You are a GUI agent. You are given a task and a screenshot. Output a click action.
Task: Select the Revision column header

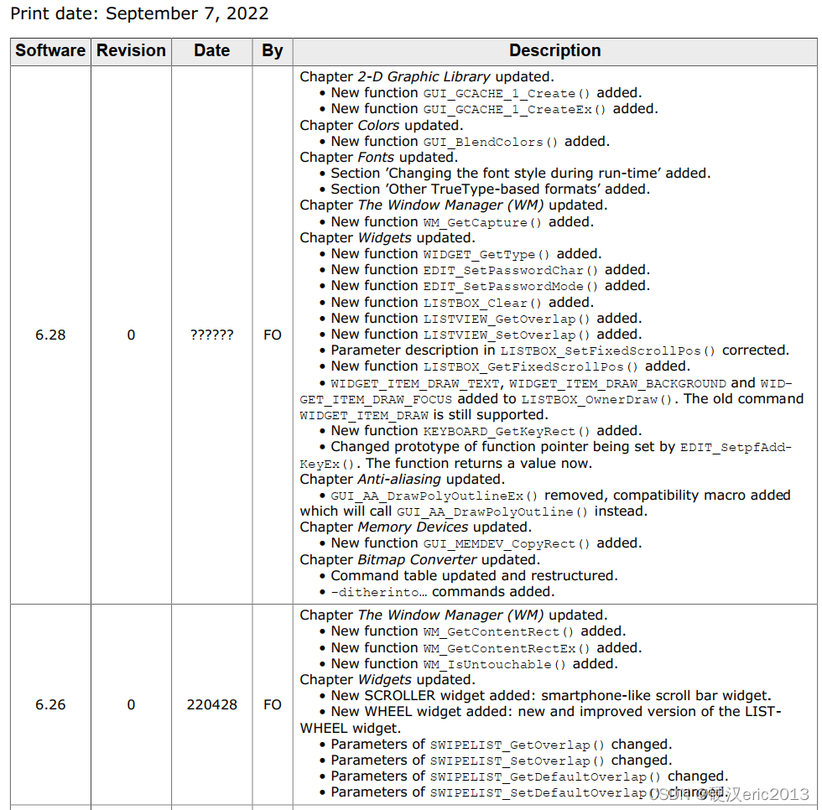[x=131, y=51]
